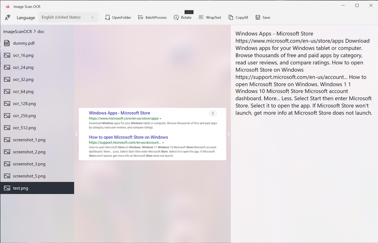This screenshot has width=378, height=243.
Task: Open the screenshot_2.png file name
Action: [29, 152]
